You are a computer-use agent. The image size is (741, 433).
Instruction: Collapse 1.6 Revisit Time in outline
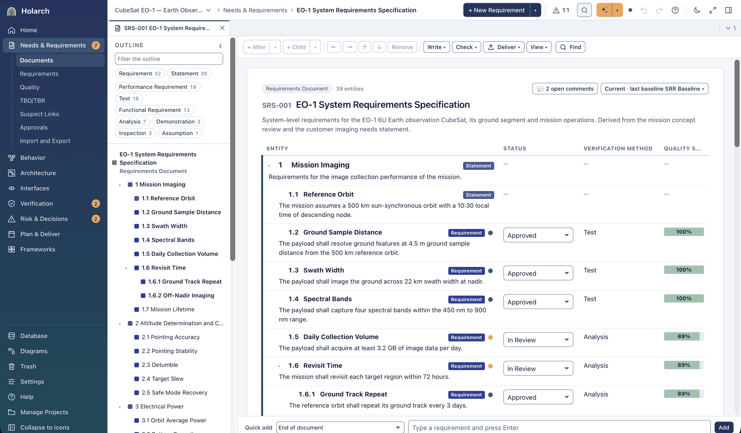click(126, 268)
